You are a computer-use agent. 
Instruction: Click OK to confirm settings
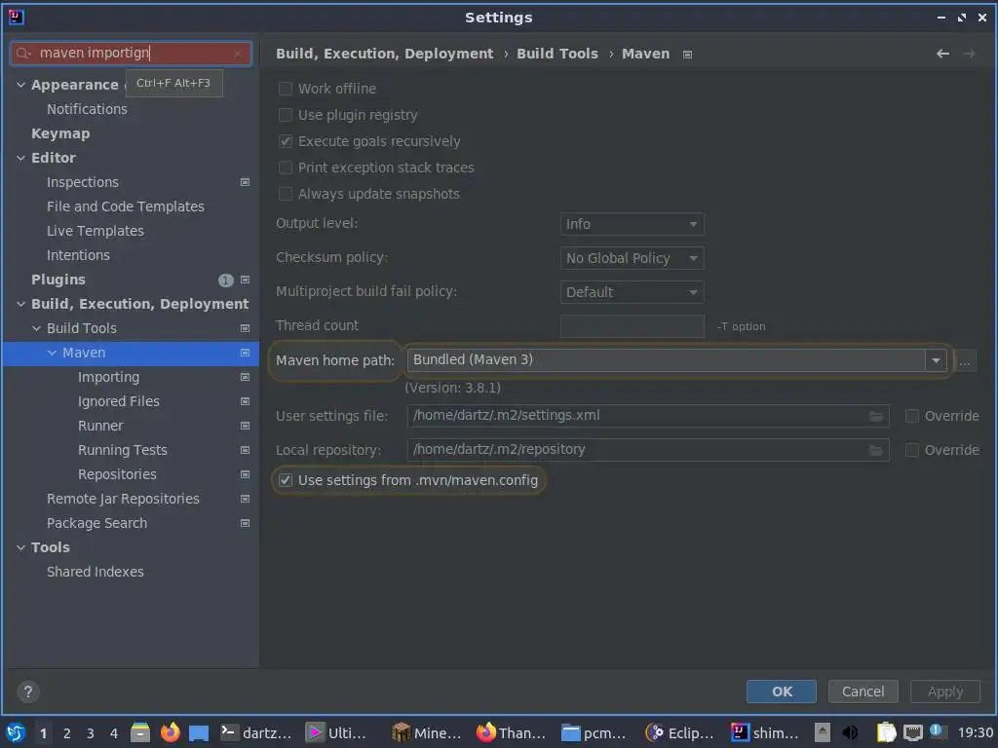coord(782,692)
